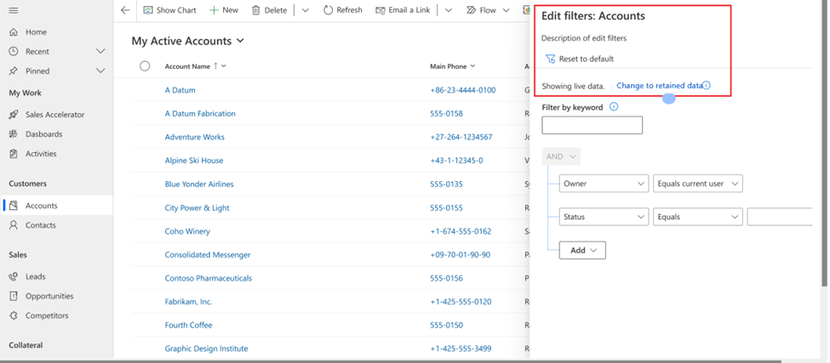
Task: Open the My Active Accounts view dropdown
Action: 240,41
